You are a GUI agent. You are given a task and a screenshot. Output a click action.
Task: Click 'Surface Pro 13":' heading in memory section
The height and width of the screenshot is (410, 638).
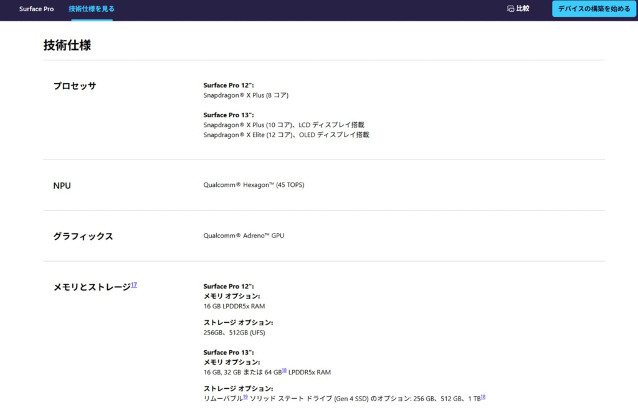pos(229,353)
